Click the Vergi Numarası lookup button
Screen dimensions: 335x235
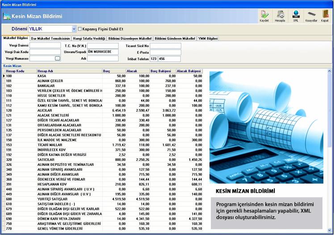point(57,58)
